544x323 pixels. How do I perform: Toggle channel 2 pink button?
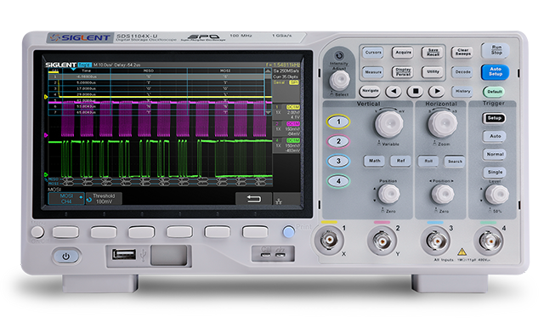point(338,141)
